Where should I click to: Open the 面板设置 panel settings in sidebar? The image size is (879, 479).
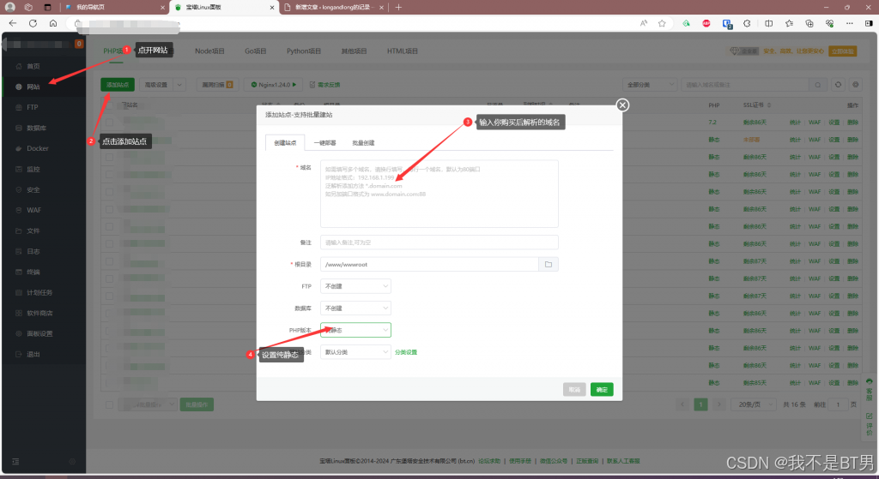(x=39, y=333)
